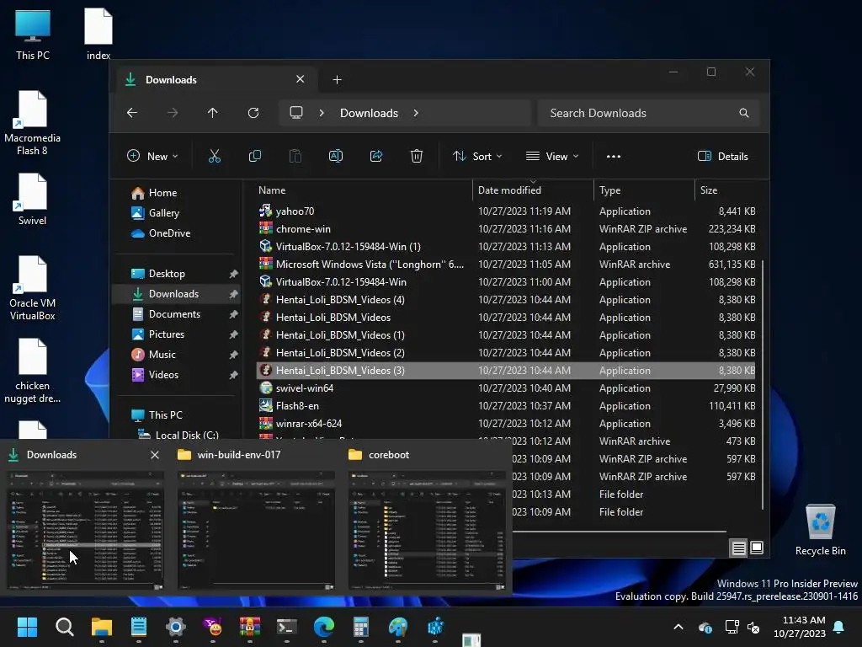This screenshot has height=647, width=862.
Task: Select the chrome-win ZIP archive
Action: [506, 229]
